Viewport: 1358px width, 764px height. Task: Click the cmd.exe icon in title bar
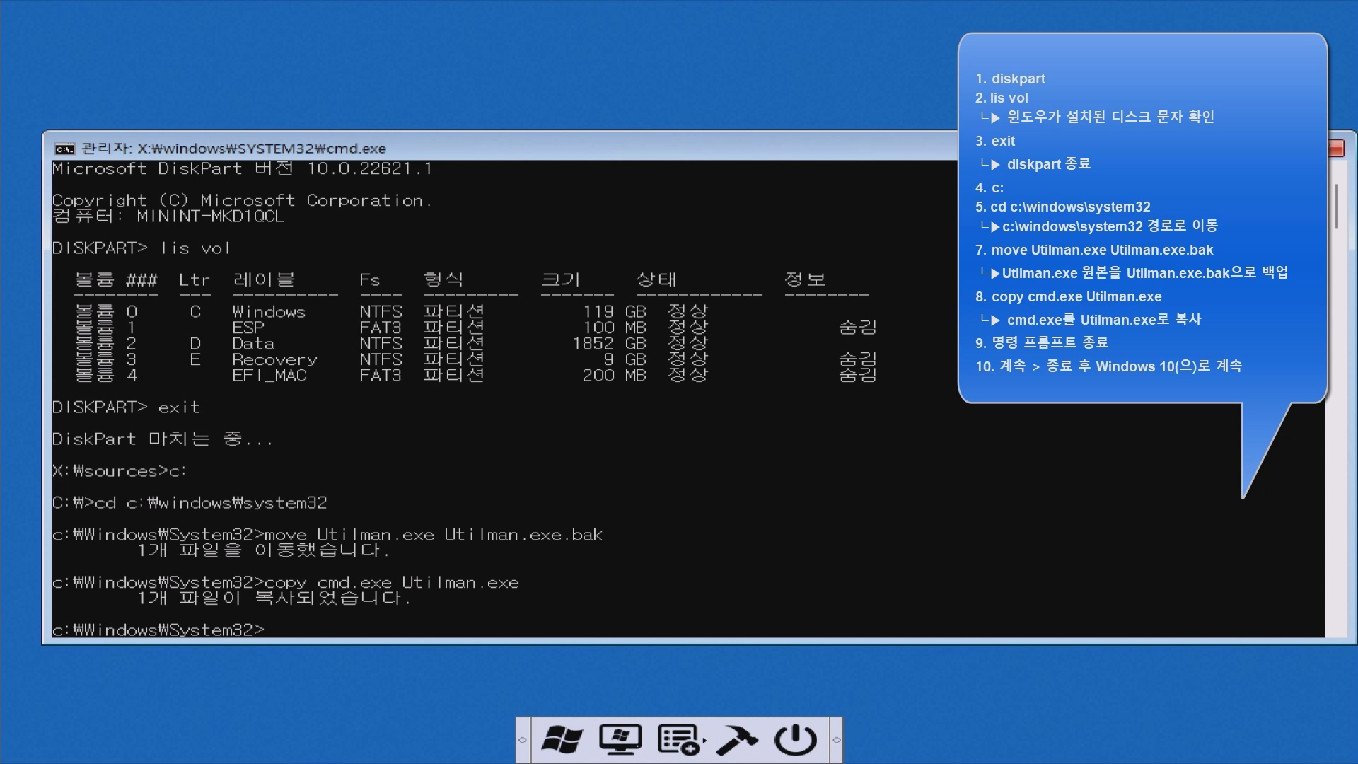(x=64, y=149)
